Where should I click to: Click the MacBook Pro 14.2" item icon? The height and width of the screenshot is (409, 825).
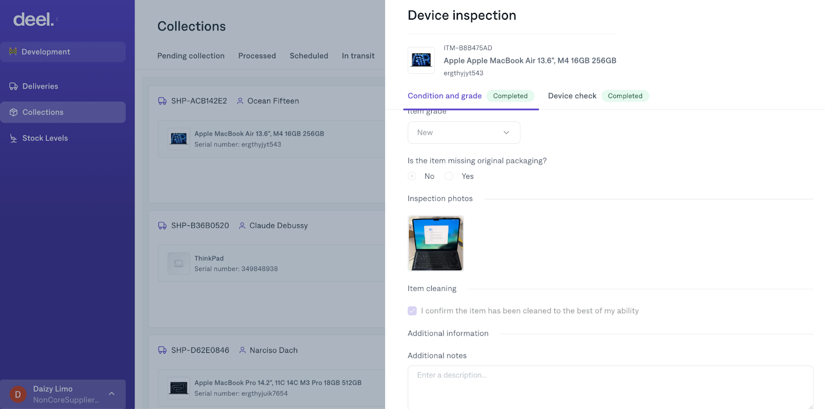pos(178,388)
